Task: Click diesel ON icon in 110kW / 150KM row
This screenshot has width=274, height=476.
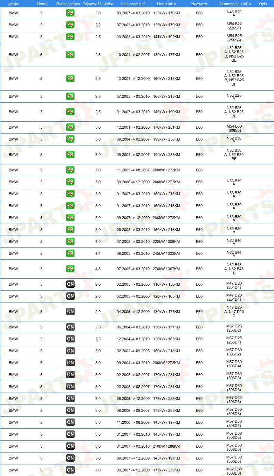Action: [70, 284]
